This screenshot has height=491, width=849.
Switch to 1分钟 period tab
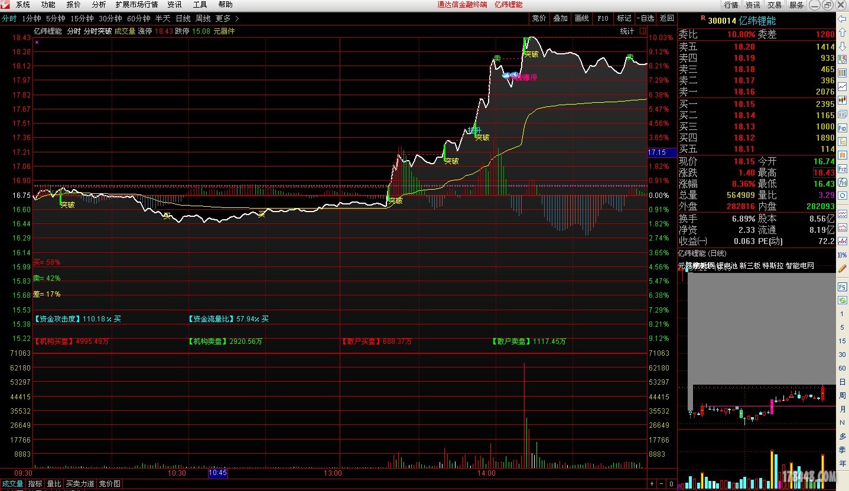[31, 18]
